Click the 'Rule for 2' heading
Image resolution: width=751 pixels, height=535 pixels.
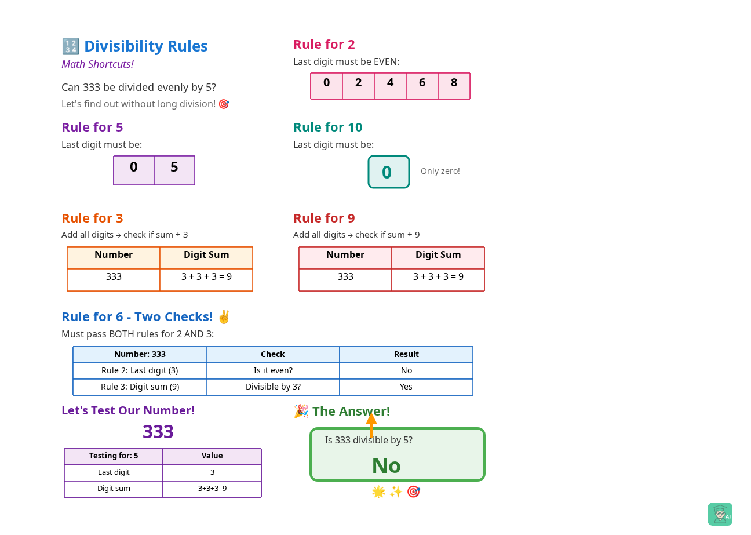(x=324, y=45)
